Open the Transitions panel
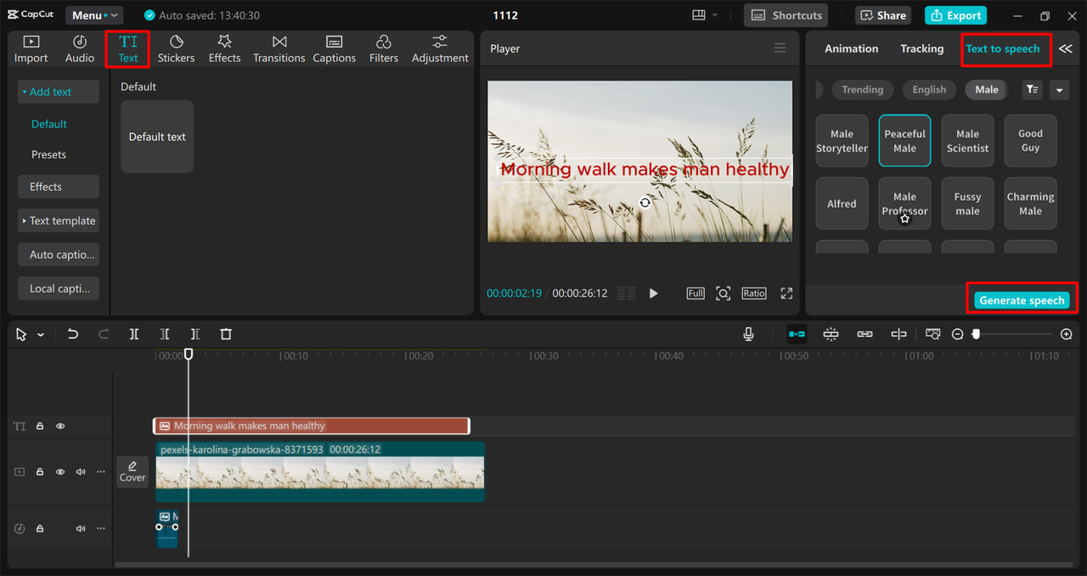The width and height of the screenshot is (1087, 576). [x=279, y=49]
